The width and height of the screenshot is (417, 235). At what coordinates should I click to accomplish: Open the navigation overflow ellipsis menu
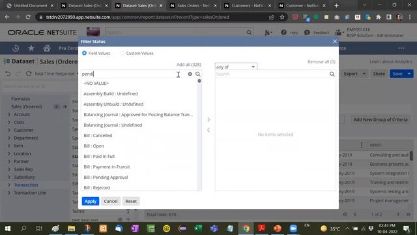(401, 48)
